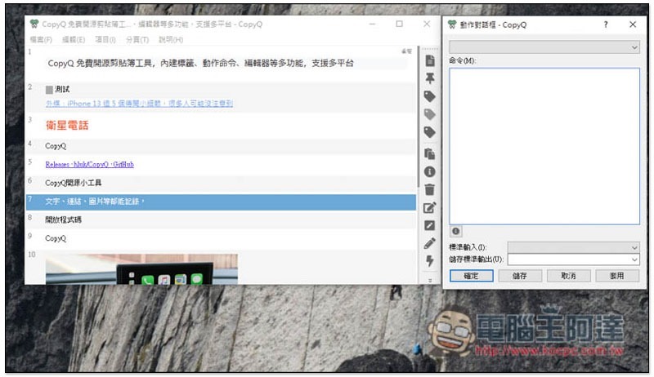Image resolution: width=654 pixels, height=377 pixels.
Task: Click the small tag label on item 1
Action: point(406,51)
